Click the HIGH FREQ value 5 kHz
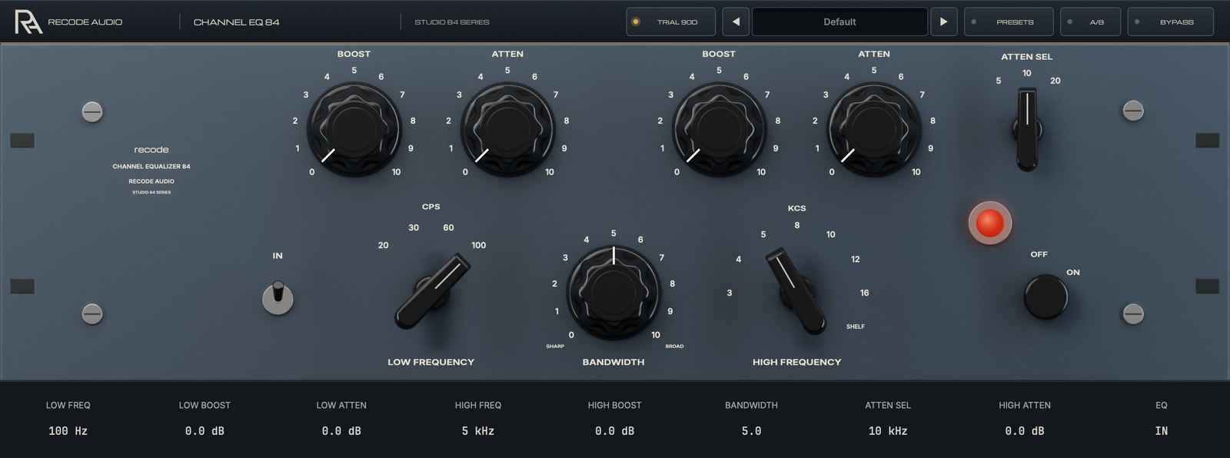Image resolution: width=1230 pixels, height=458 pixels. click(478, 431)
